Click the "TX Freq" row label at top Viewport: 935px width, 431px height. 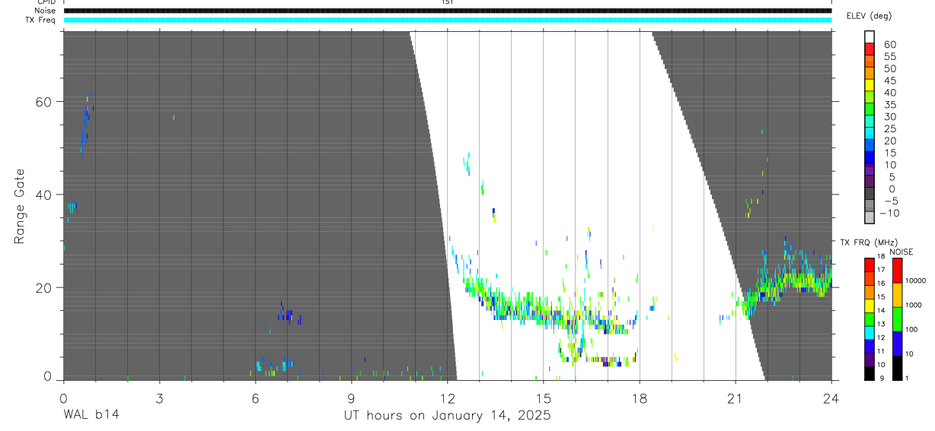click(x=41, y=20)
